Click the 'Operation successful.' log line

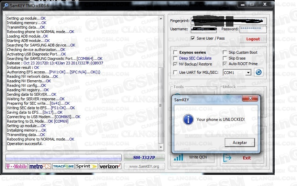[25, 144]
